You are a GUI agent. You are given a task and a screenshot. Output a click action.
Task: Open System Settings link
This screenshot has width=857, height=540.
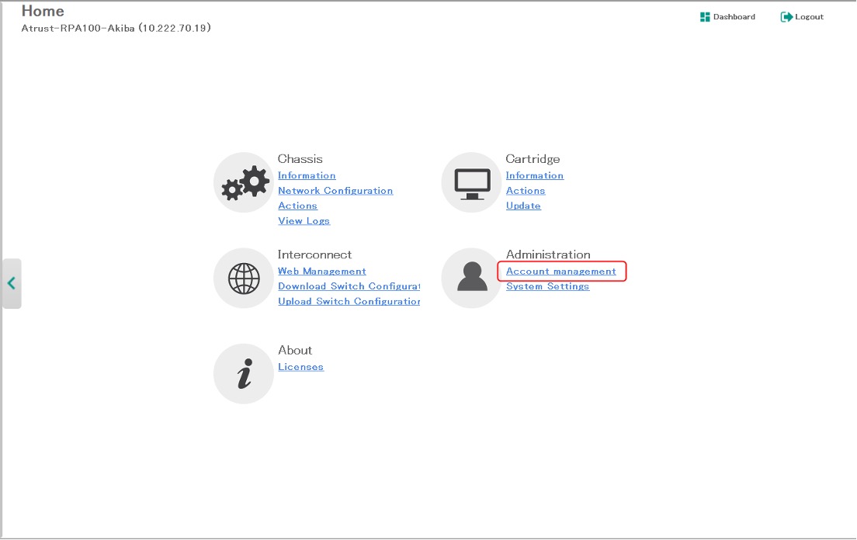547,286
